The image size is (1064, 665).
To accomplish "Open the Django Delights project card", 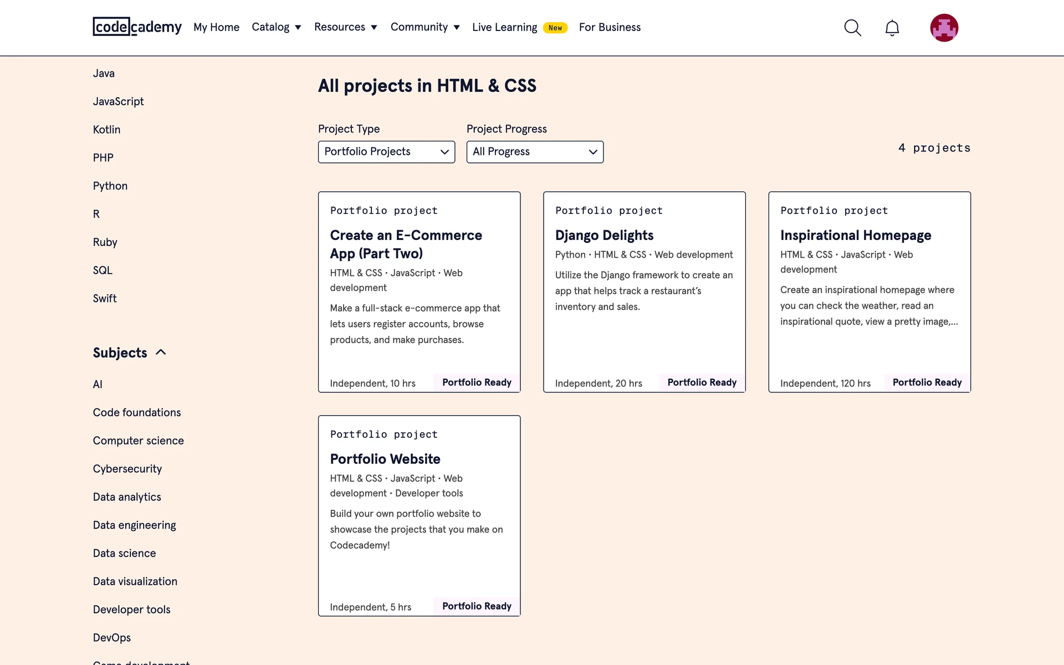I will tap(604, 236).
